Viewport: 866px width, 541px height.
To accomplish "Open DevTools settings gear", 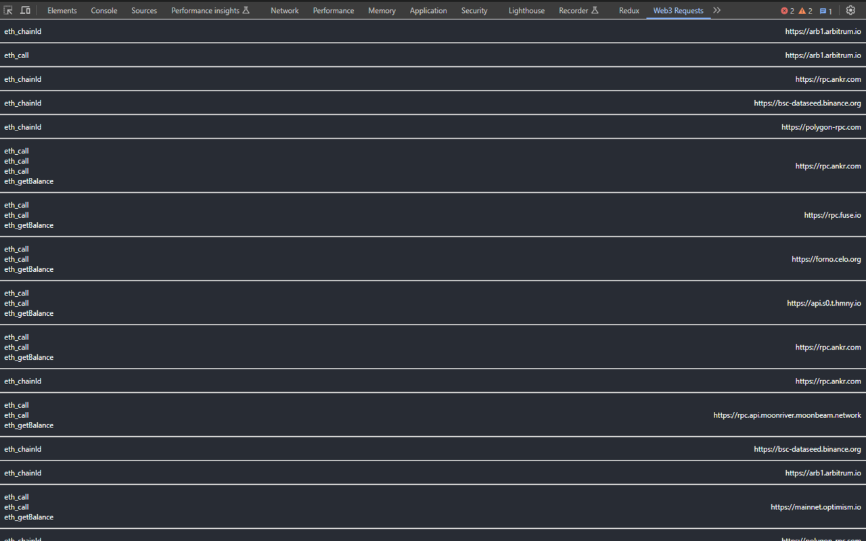I will point(850,10).
